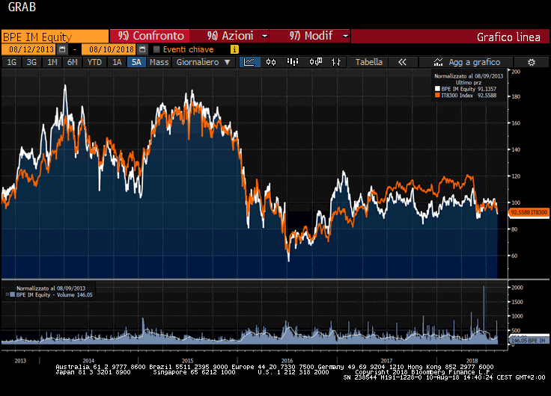
Task: Click the blue Volume series color swatch
Action: 12,294
